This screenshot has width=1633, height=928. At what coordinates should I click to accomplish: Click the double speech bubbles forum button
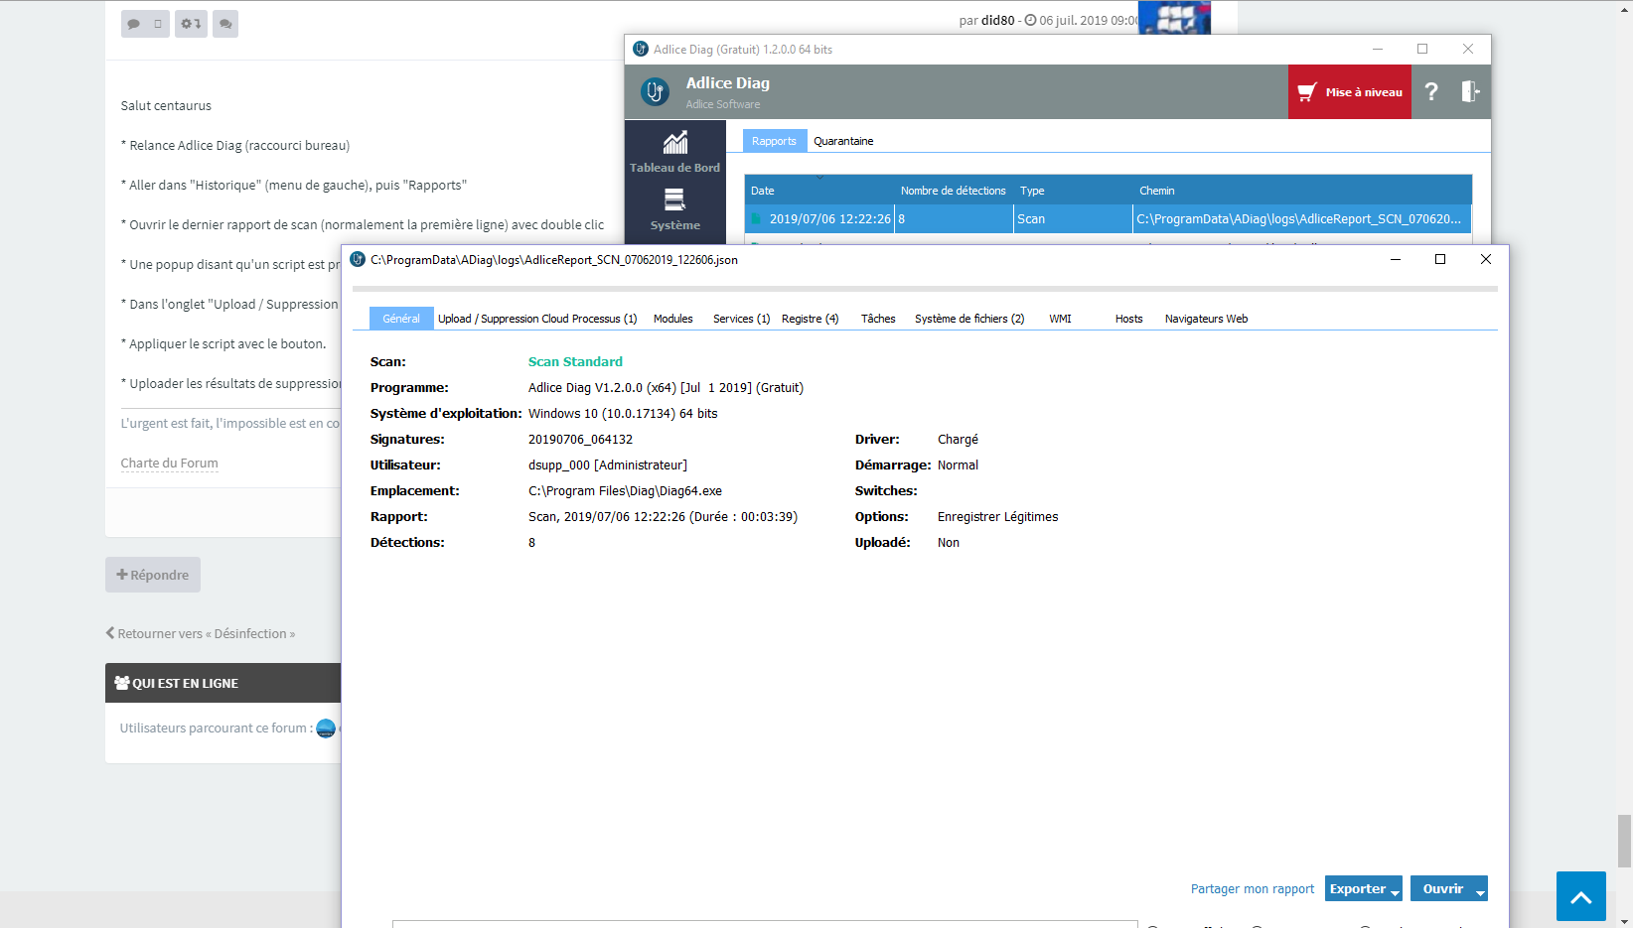[225, 24]
